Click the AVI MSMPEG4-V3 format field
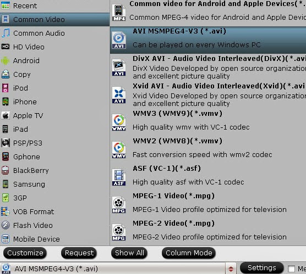The image size is (306, 274). click(113, 269)
